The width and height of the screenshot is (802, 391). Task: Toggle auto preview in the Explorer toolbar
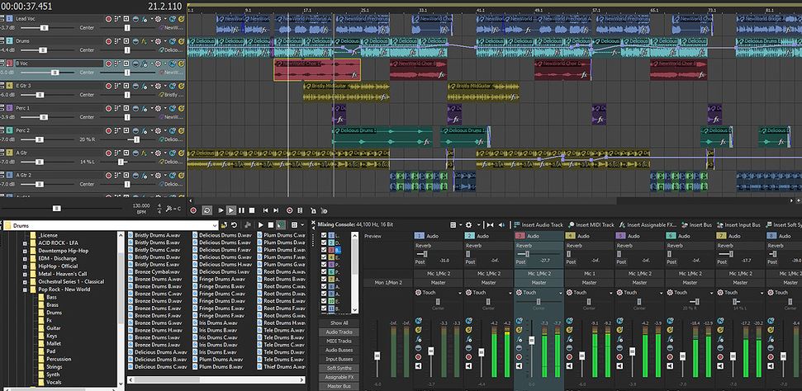[x=281, y=225]
